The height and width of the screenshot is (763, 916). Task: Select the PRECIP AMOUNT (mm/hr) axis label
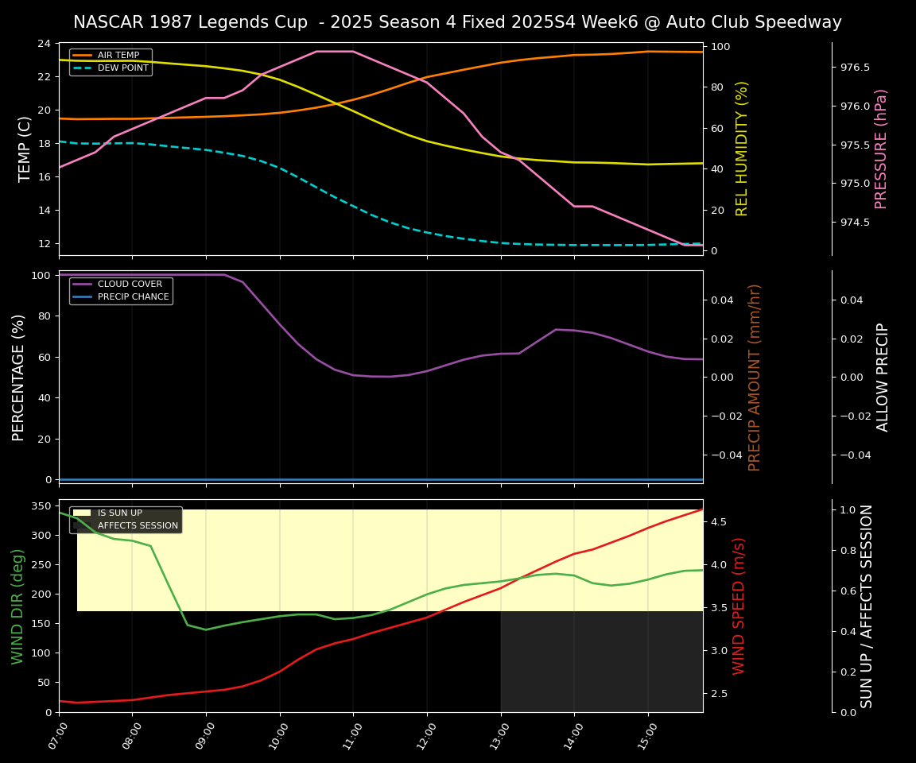click(755, 377)
